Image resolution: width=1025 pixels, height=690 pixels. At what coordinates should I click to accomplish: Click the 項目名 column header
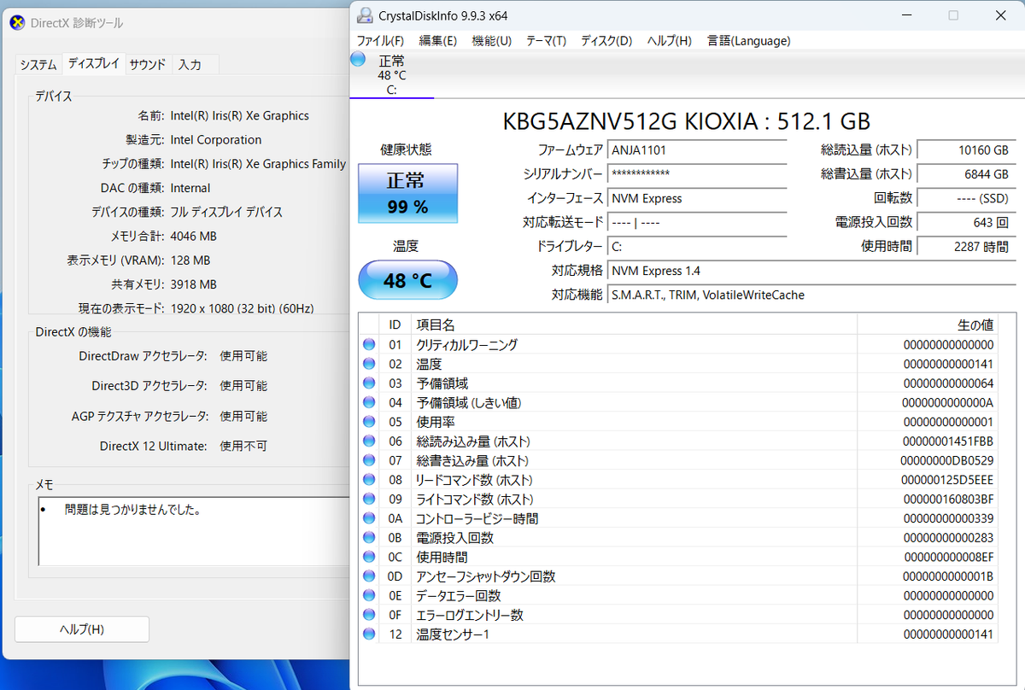pyautogui.click(x=634, y=325)
